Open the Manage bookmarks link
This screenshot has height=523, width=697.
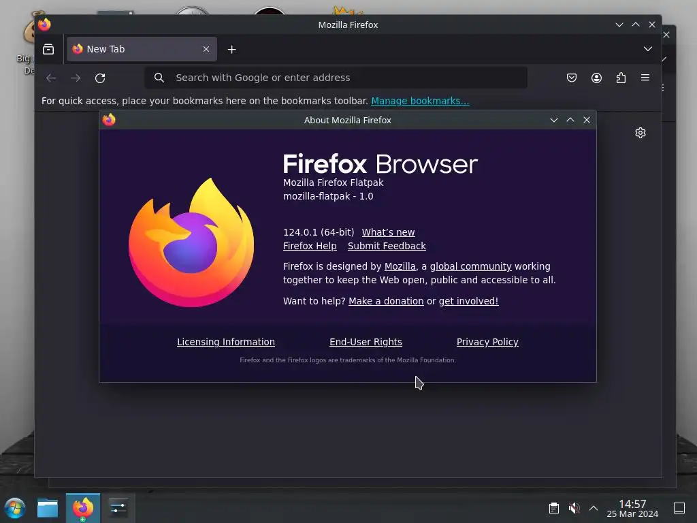420,101
